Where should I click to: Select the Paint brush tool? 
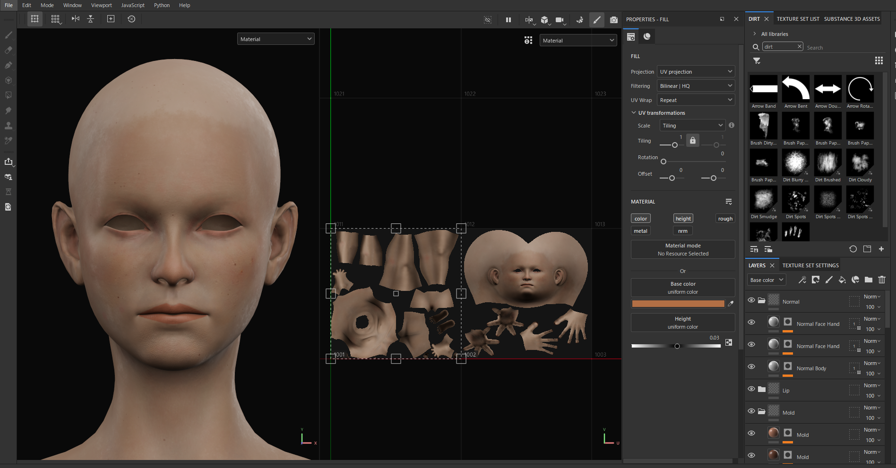(9, 35)
